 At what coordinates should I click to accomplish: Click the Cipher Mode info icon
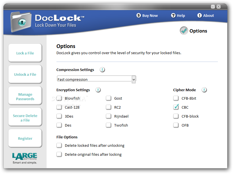(204, 90)
